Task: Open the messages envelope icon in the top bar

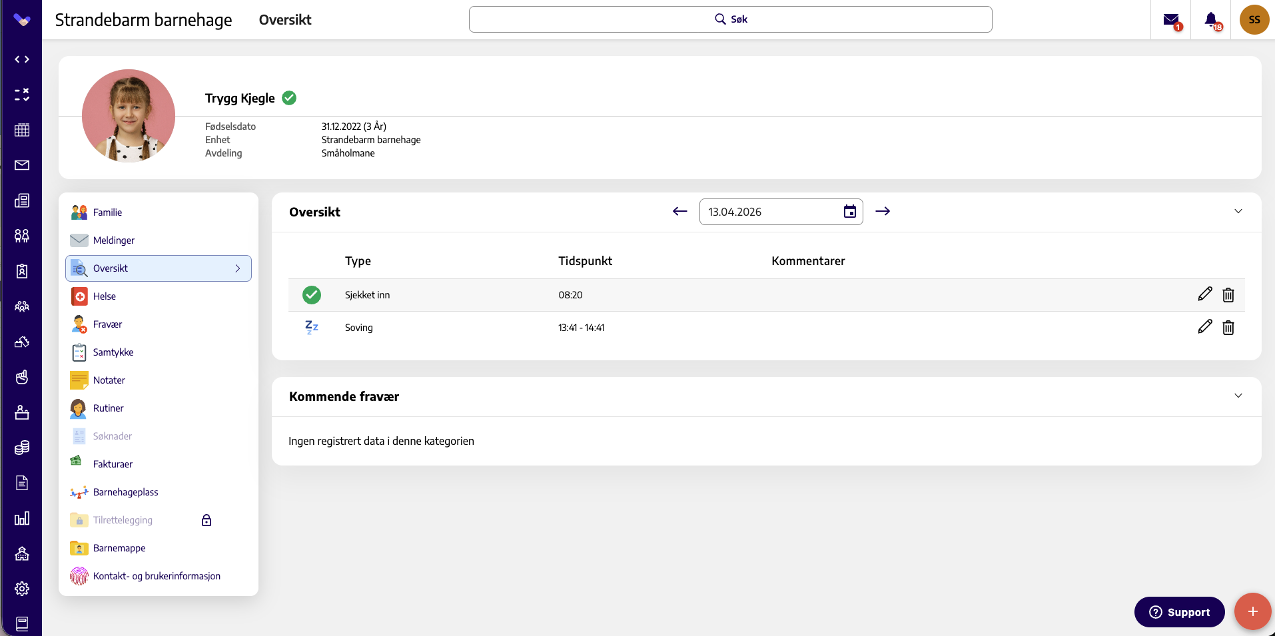Action: click(1171, 20)
